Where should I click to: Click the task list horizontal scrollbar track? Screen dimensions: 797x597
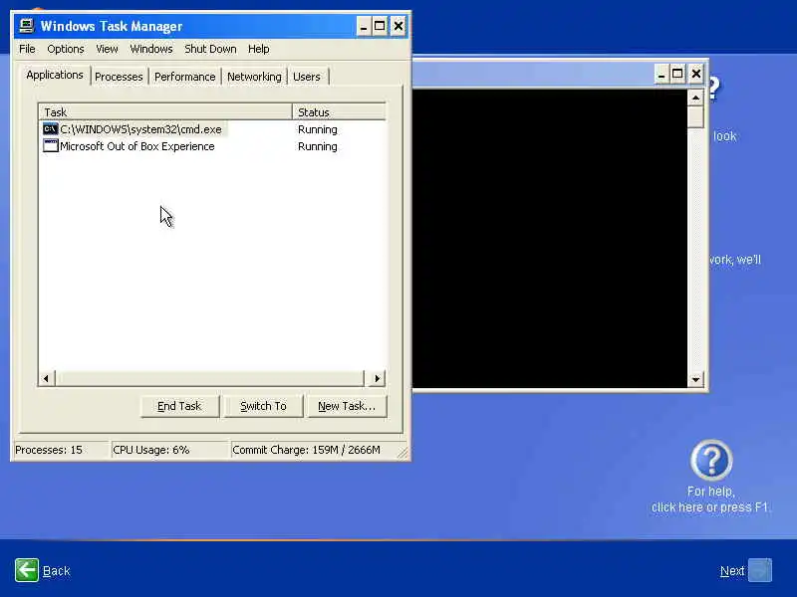click(x=210, y=378)
